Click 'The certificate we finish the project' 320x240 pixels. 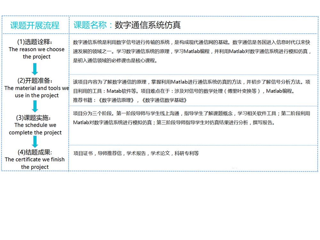tap(35, 163)
